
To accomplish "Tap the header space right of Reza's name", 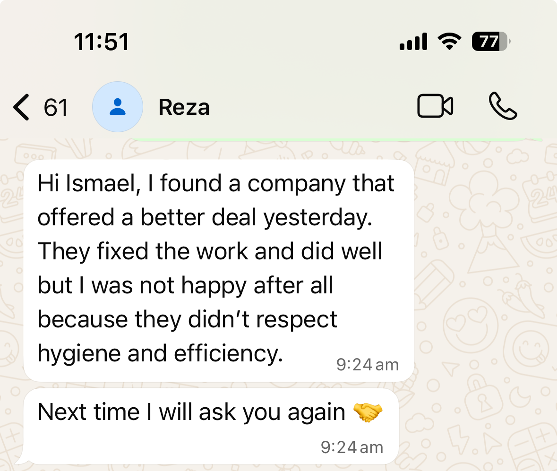I will point(307,108).
